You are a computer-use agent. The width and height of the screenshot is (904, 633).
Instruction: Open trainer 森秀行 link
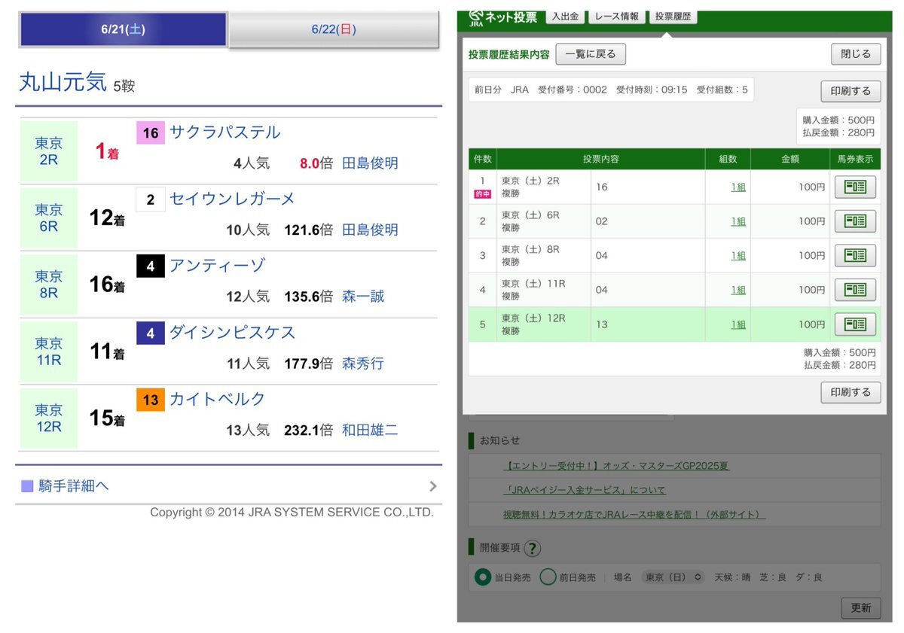(363, 364)
